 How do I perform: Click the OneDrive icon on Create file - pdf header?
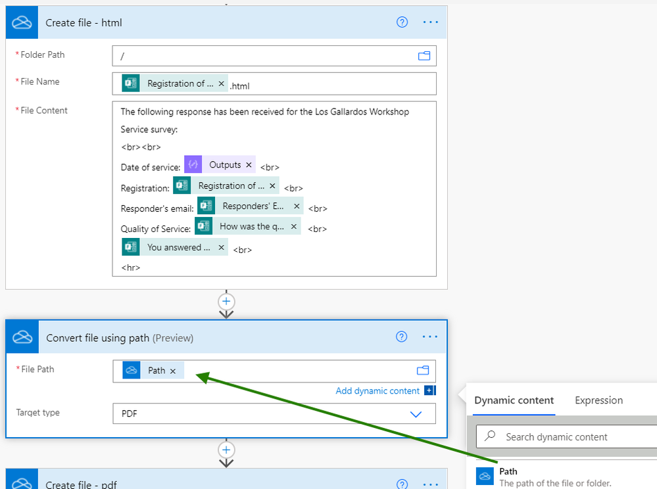[22, 479]
